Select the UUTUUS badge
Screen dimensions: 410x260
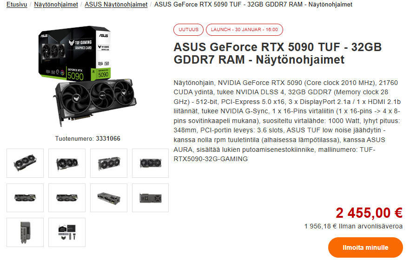189,30
